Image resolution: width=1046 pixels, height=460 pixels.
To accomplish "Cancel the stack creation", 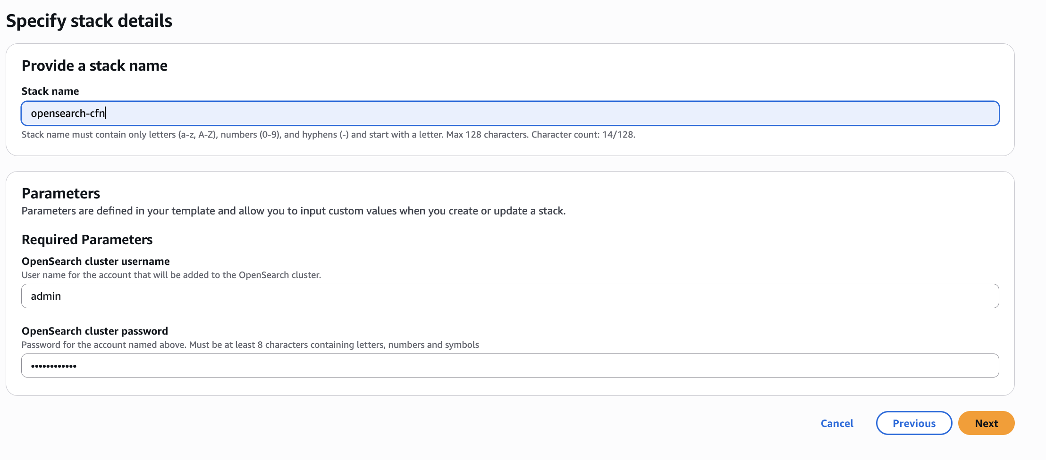I will tap(837, 423).
